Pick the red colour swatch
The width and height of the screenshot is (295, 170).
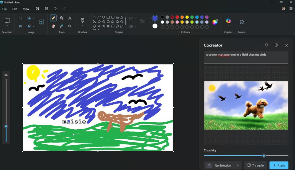coord(177,17)
